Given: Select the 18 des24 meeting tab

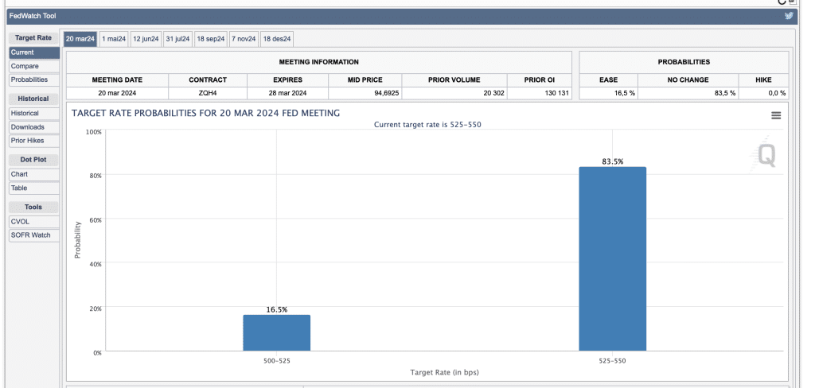Looking at the screenshot, I should [x=277, y=39].
